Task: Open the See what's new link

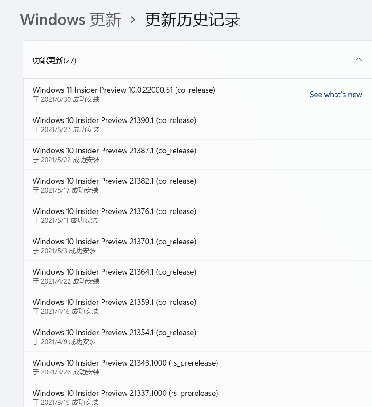Action: tap(335, 95)
